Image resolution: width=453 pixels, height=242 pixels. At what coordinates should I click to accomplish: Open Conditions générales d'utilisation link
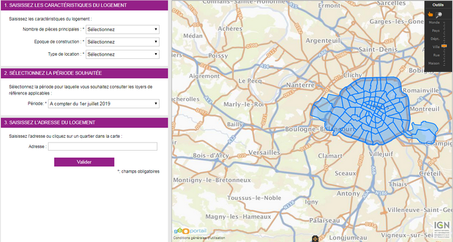tap(199, 238)
